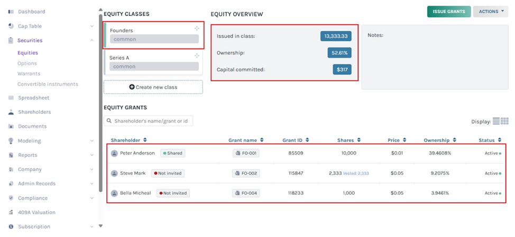The height and width of the screenshot is (237, 515).
Task: Click the 409A Valuation chart icon
Action: click(x=11, y=212)
